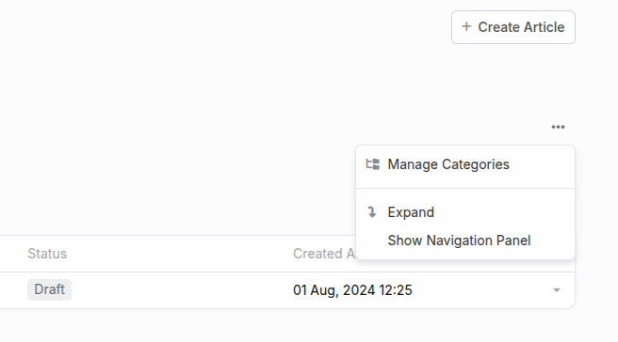
Task: Click the separator line below Manage Categories
Action: click(465, 188)
